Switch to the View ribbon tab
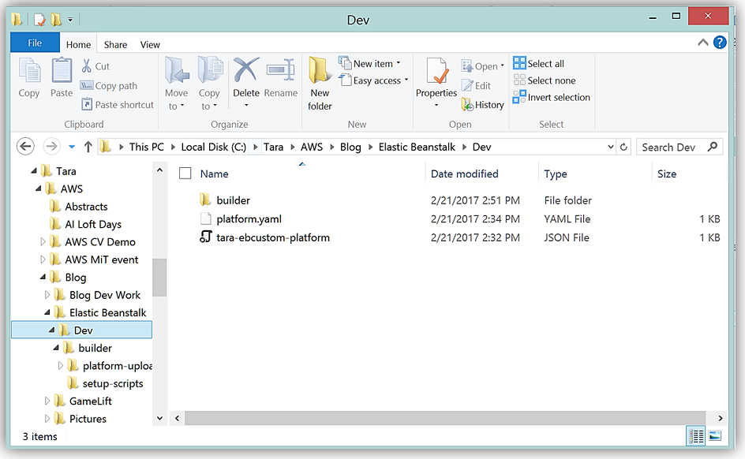The width and height of the screenshot is (745, 459). (x=150, y=45)
